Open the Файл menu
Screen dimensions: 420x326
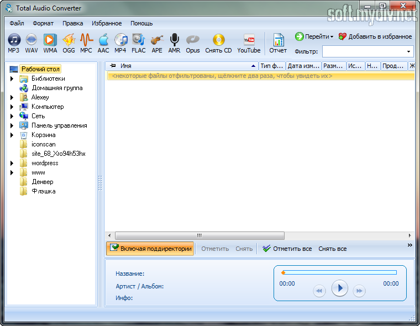(x=17, y=23)
